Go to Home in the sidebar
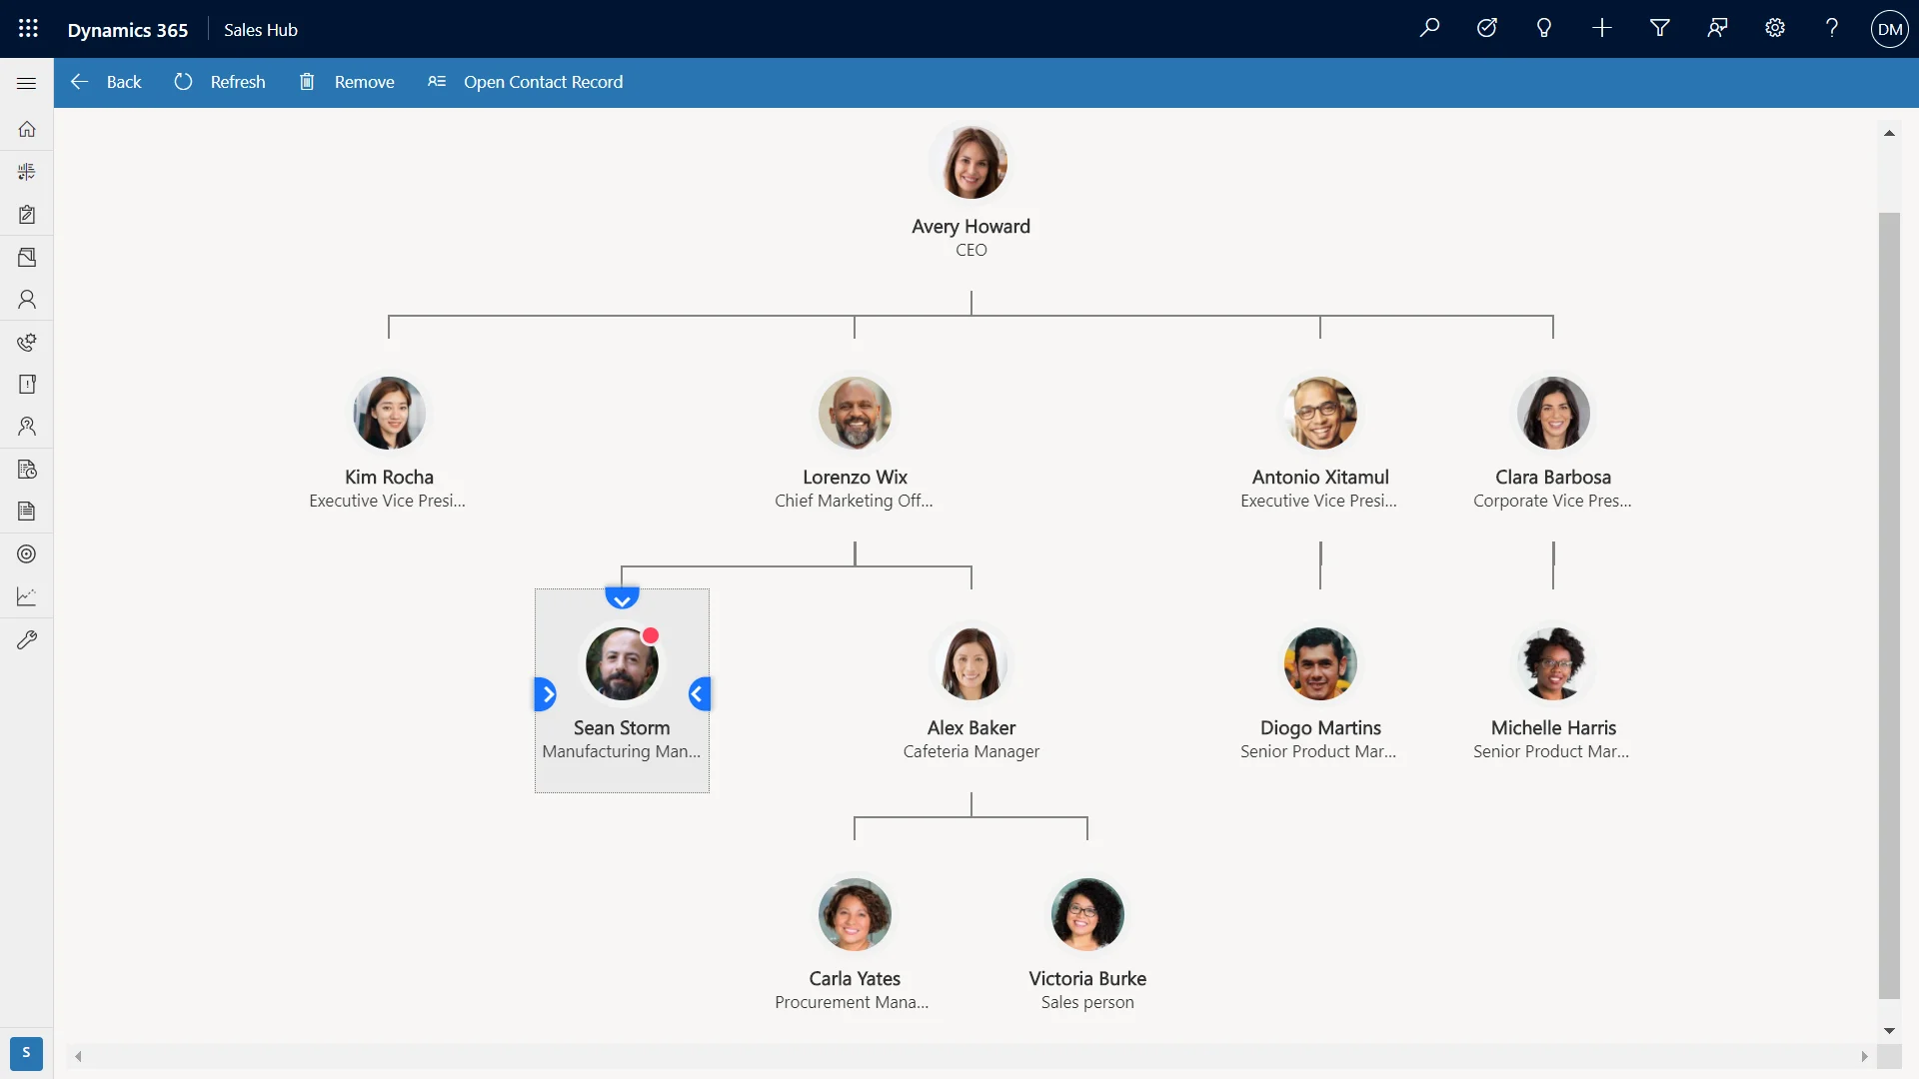1919x1079 pixels. click(27, 129)
